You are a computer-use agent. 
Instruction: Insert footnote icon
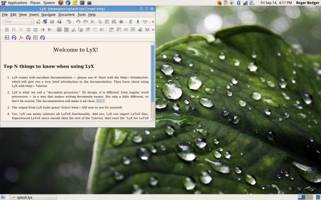111,29
